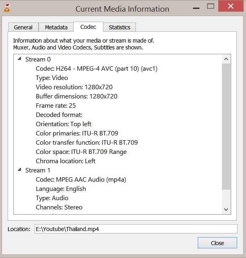
Task: Select 'Buffer dimensions: 1280x720' row
Action: tap(76, 96)
